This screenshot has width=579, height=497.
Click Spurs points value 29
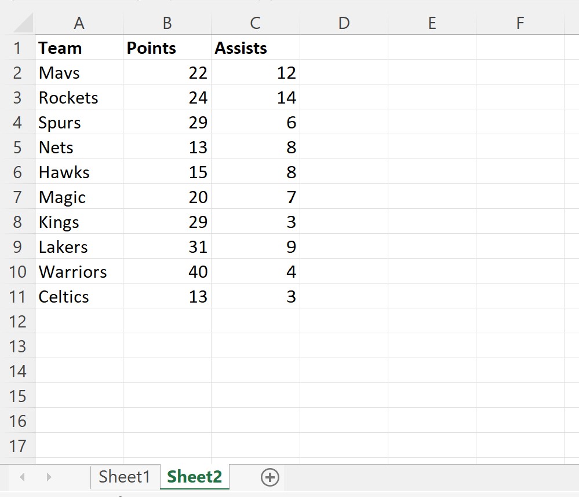[167, 122]
